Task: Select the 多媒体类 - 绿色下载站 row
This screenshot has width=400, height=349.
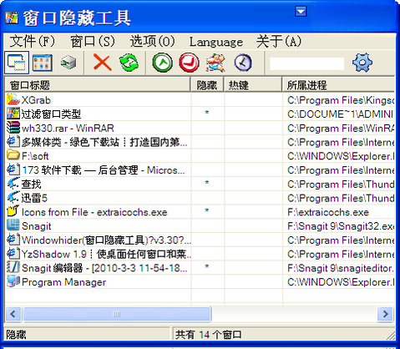Action: coord(200,142)
